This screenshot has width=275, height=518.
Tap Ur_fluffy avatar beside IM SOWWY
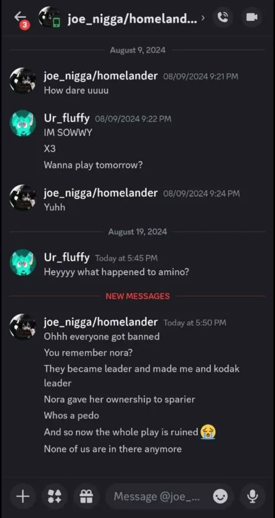tap(22, 123)
